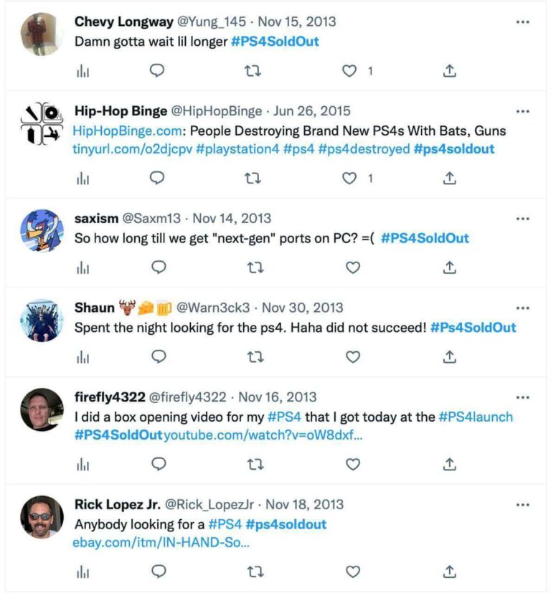Open more options for firefly4322's tweet
This screenshot has width=551, height=593.
(x=522, y=399)
